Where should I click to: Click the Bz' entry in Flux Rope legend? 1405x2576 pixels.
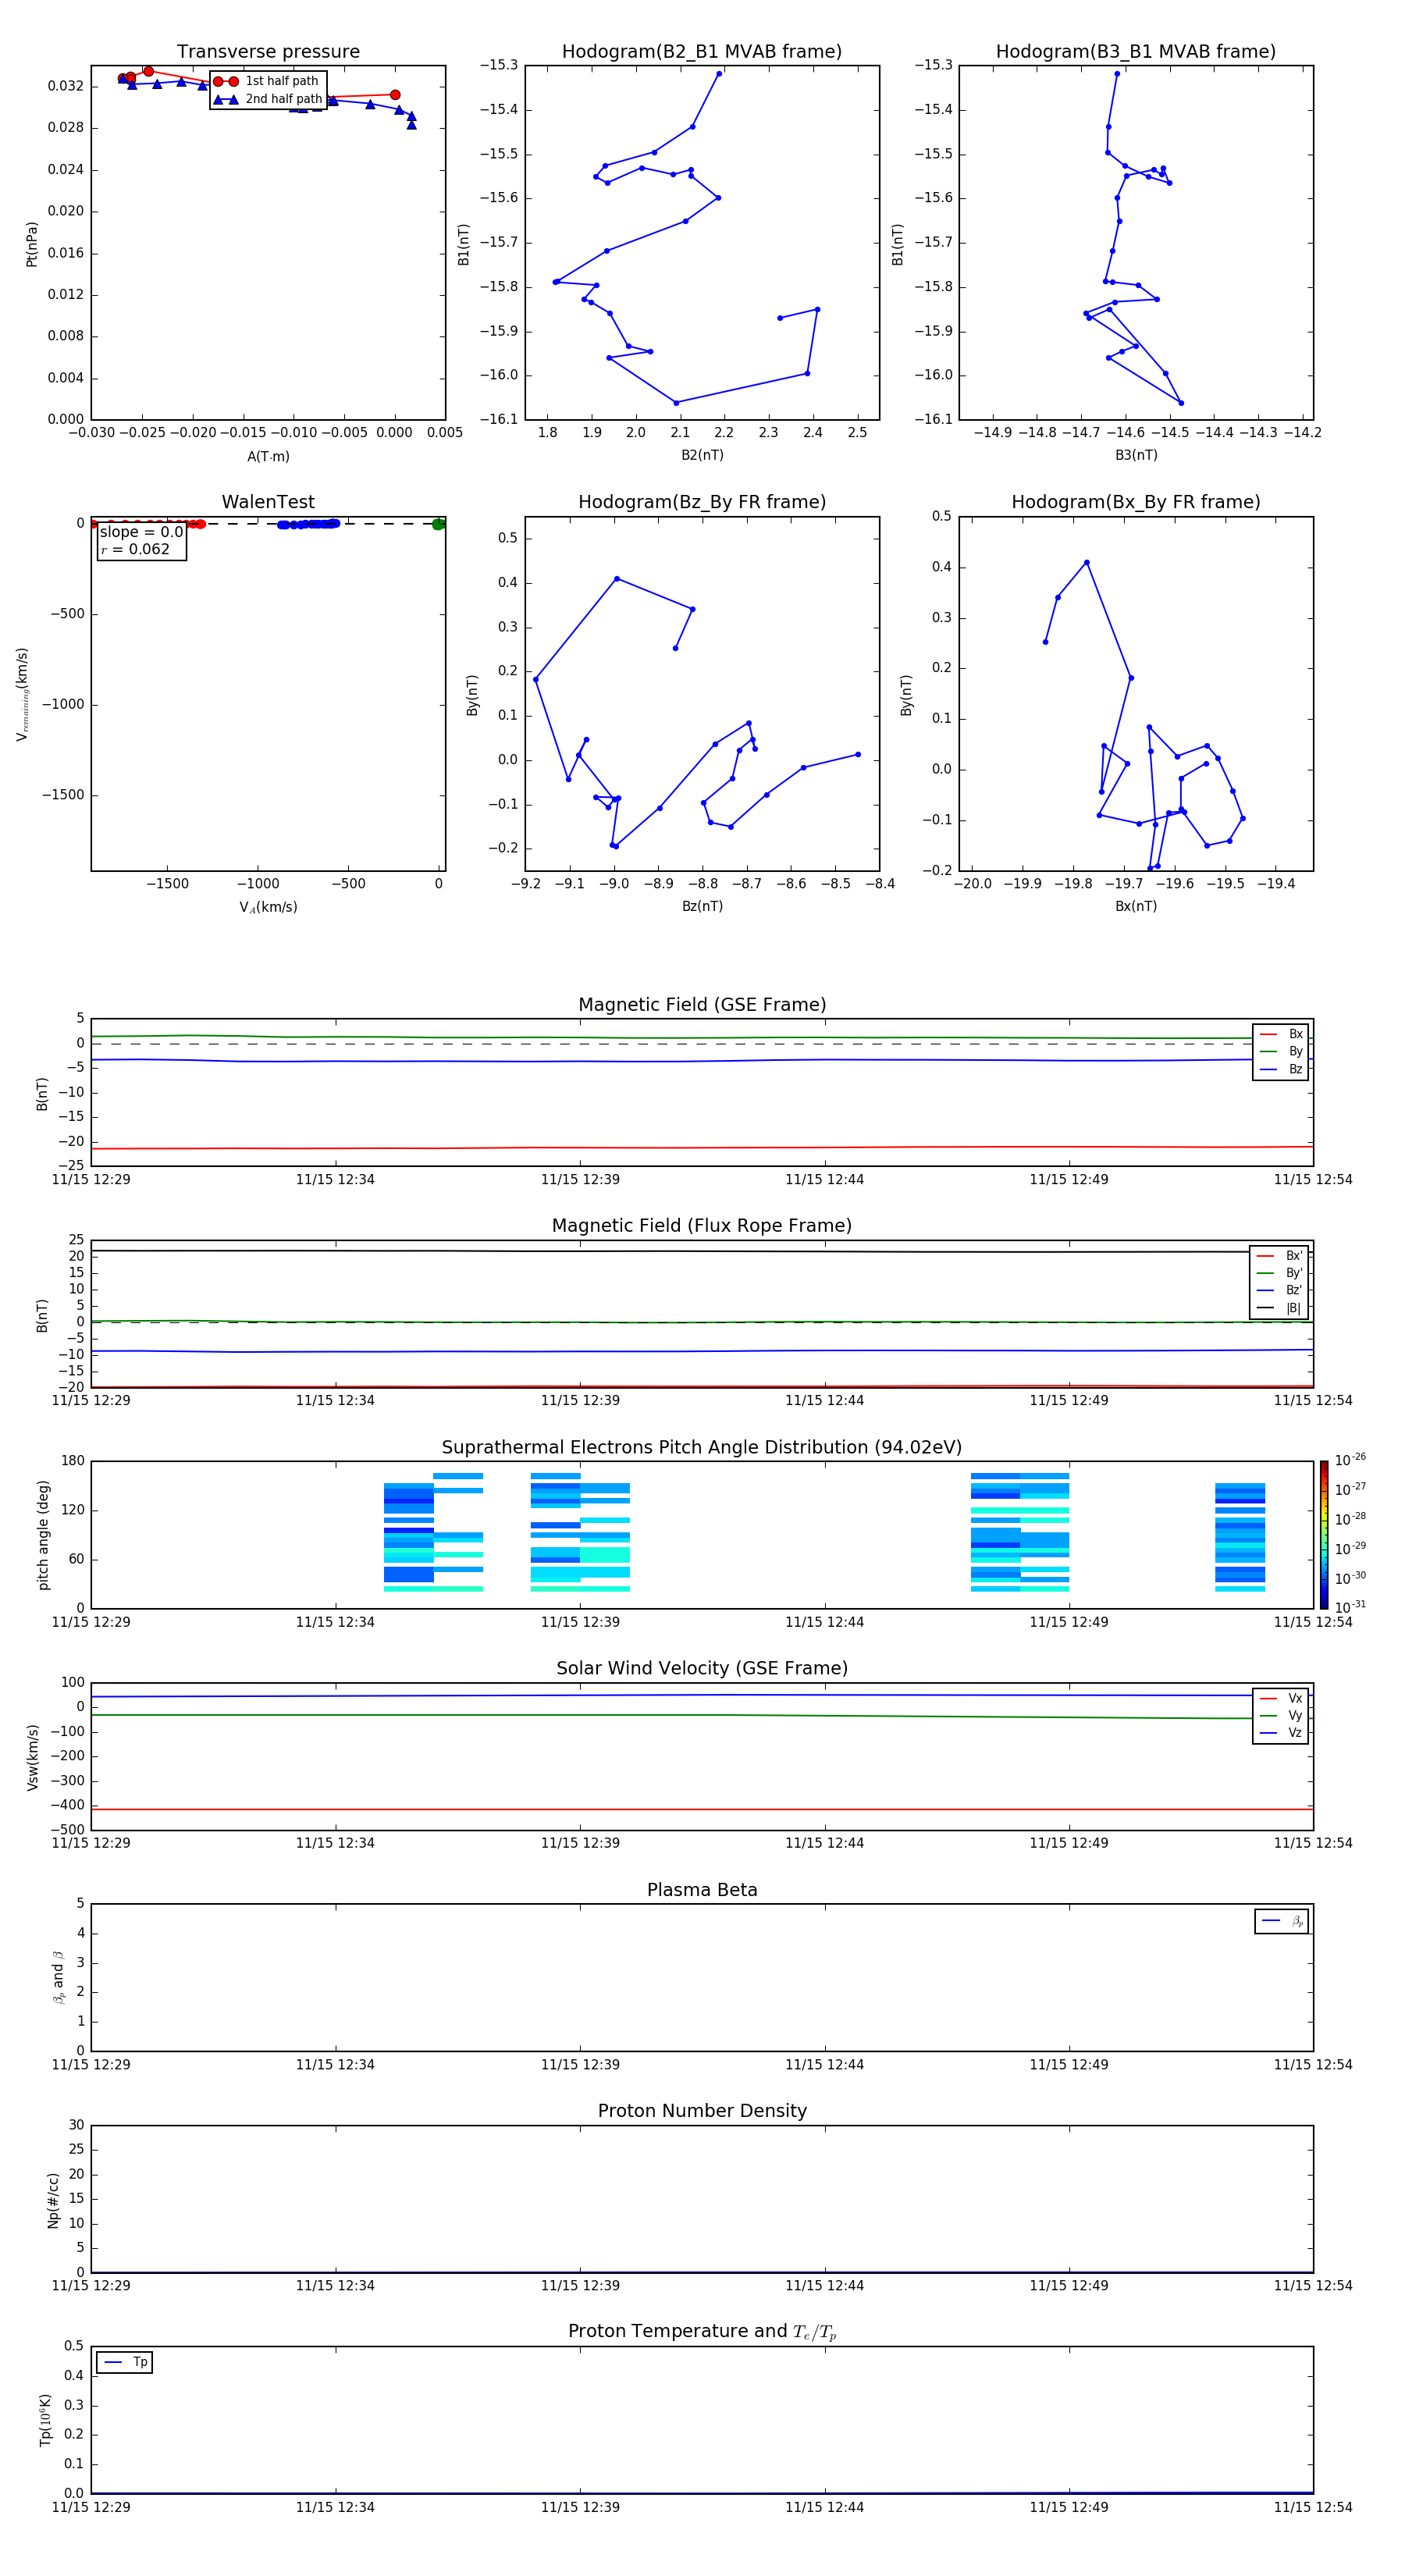click(1280, 1290)
